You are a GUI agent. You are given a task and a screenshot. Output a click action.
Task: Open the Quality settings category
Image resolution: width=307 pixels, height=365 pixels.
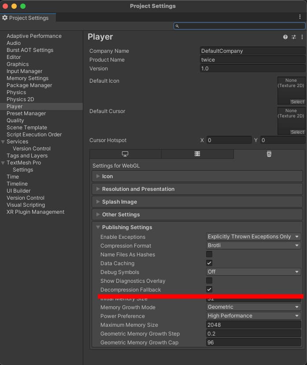tap(15, 120)
